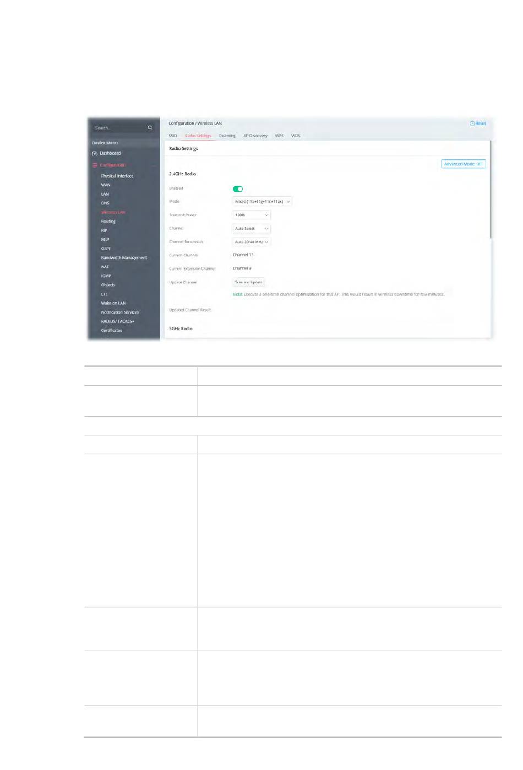The width and height of the screenshot is (523, 770).
Task: Open NAT in the sidebar
Action: 105,267
